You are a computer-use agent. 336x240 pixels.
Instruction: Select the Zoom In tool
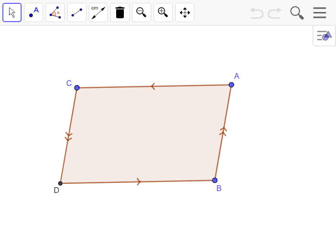point(163,12)
